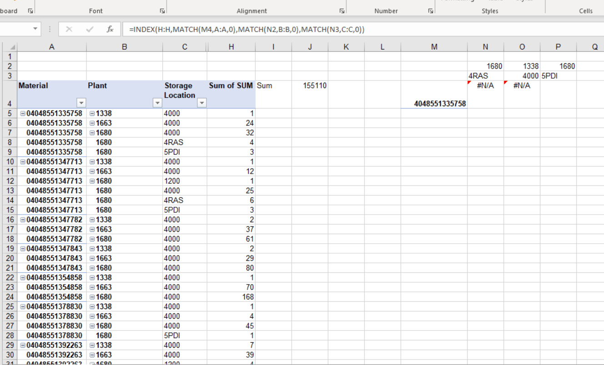
Task: Select row 4 header
Action: pos(9,95)
